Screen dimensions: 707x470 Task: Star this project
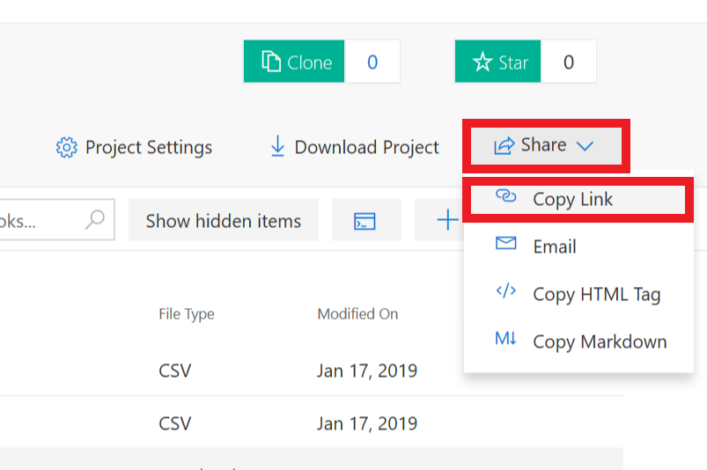pos(497,62)
